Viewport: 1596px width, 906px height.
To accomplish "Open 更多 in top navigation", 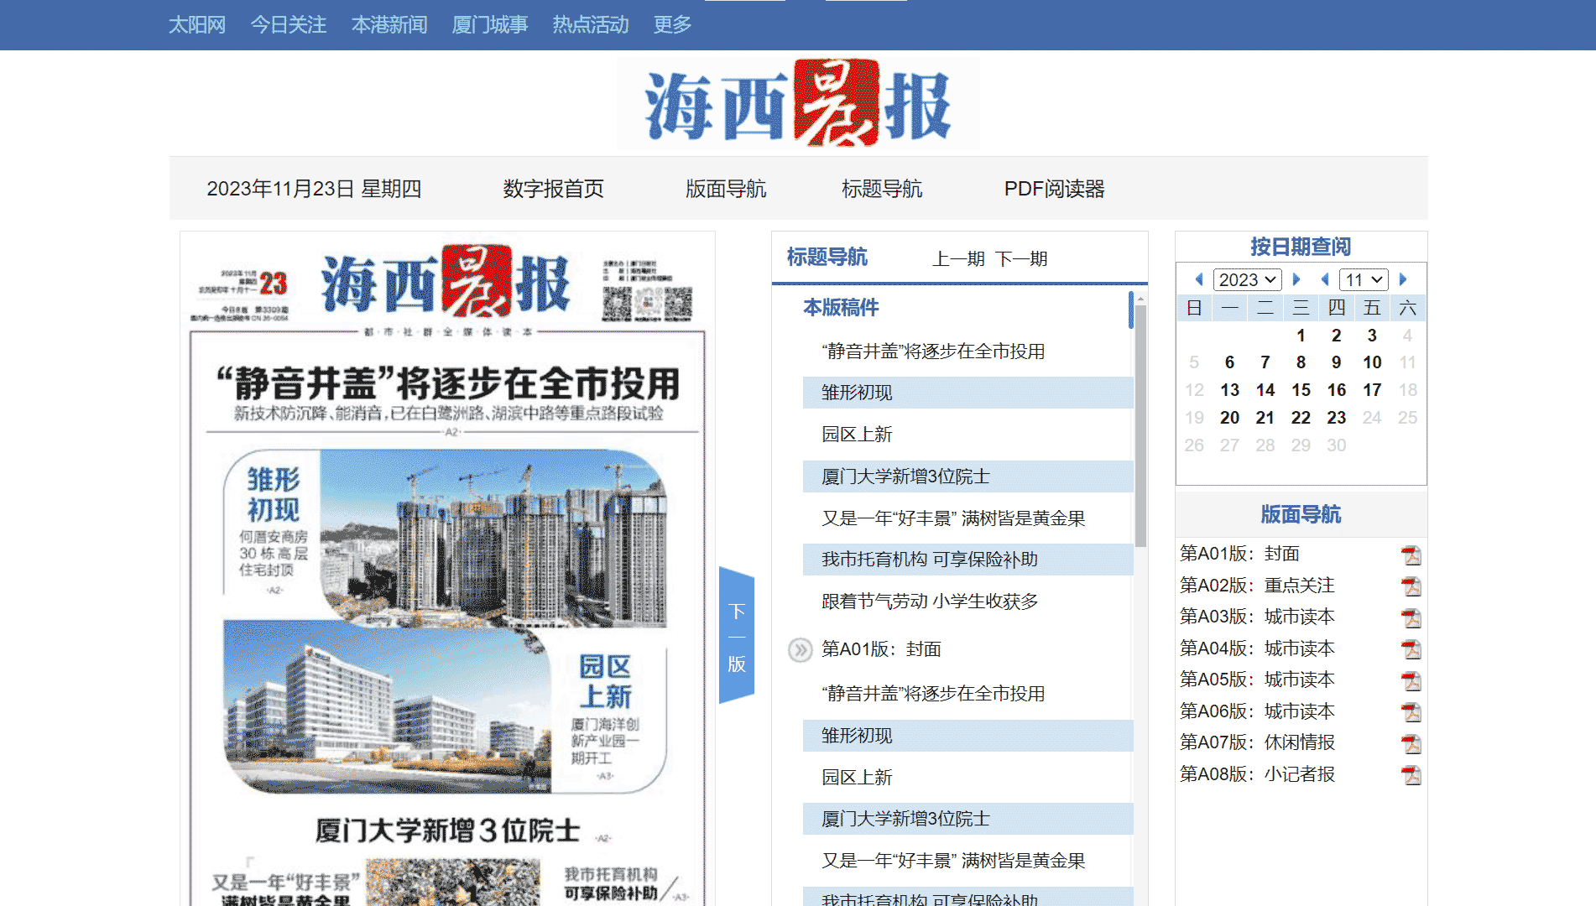I will [x=672, y=24].
